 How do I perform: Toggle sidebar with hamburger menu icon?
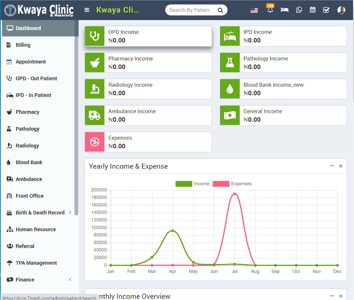87,10
